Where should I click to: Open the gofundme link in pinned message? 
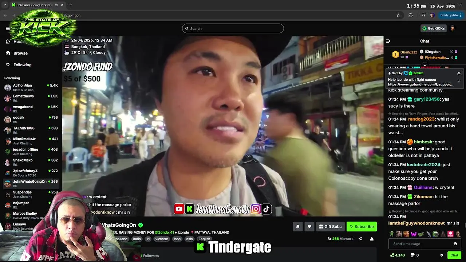420,84
